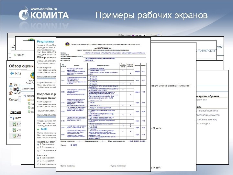Click the Структ... column heading

coord(16,112)
